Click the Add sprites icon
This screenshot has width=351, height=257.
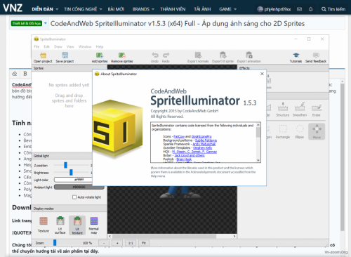coord(100,55)
